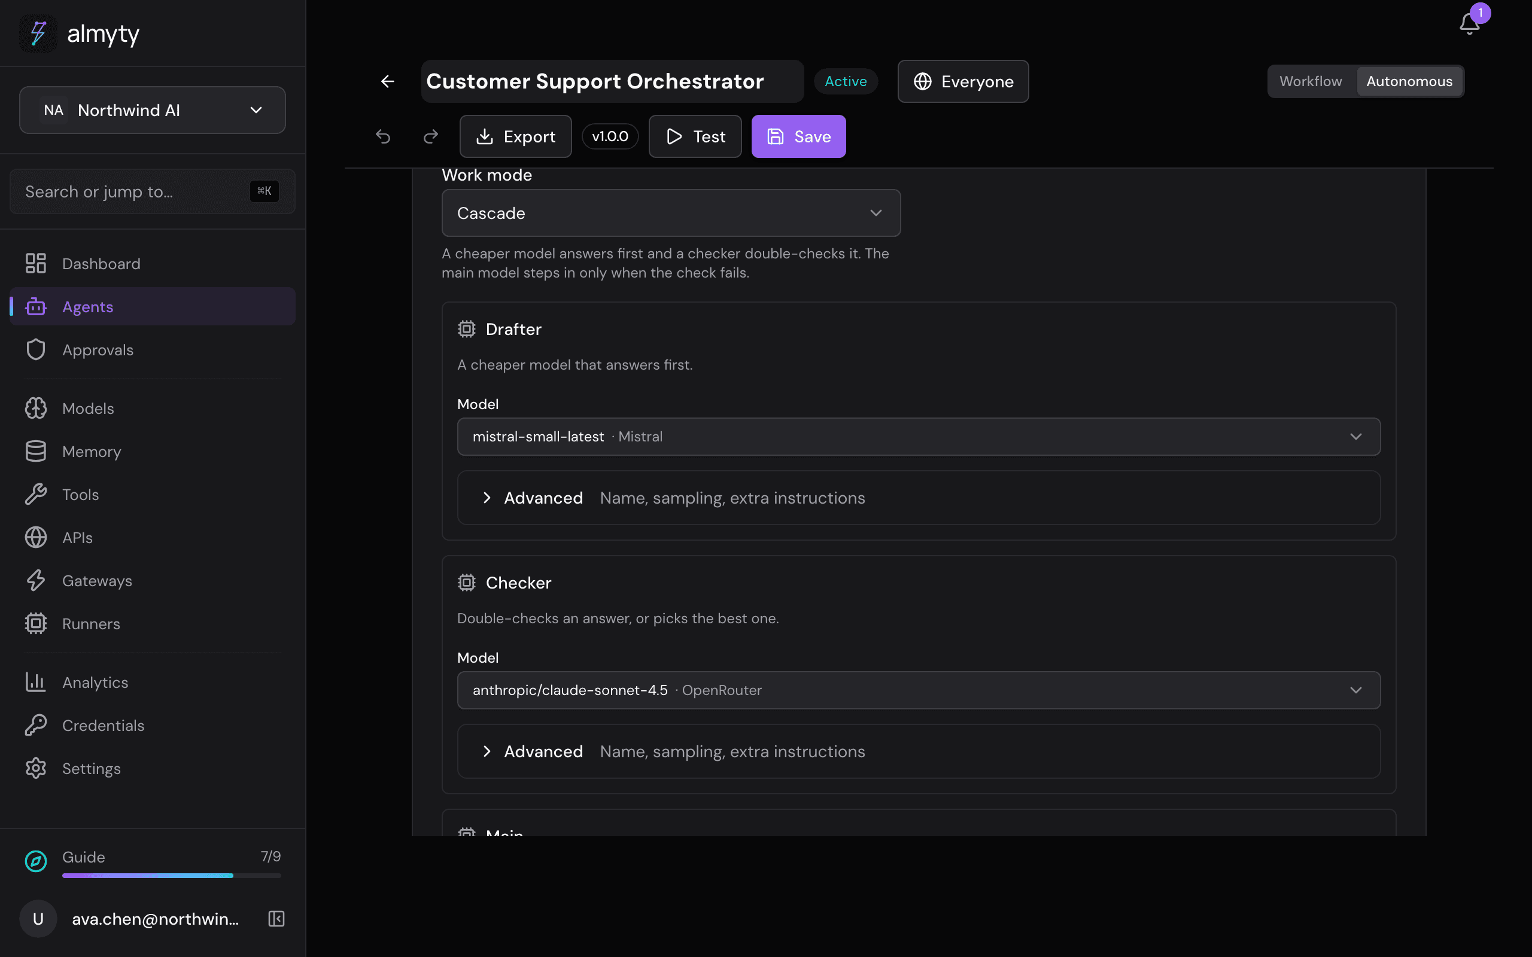Click the Drafter chip icon
The width and height of the screenshot is (1532, 957).
[467, 329]
